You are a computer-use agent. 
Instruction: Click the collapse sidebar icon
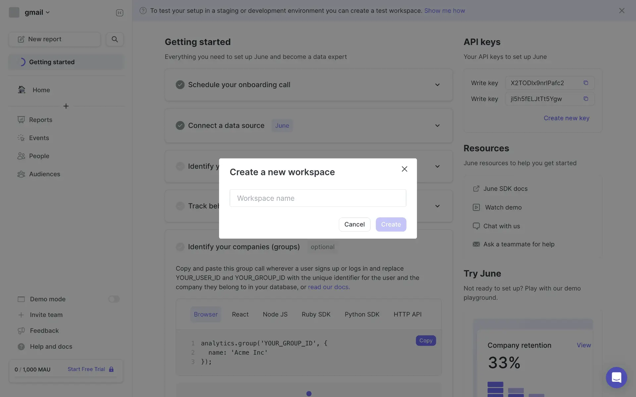(120, 13)
